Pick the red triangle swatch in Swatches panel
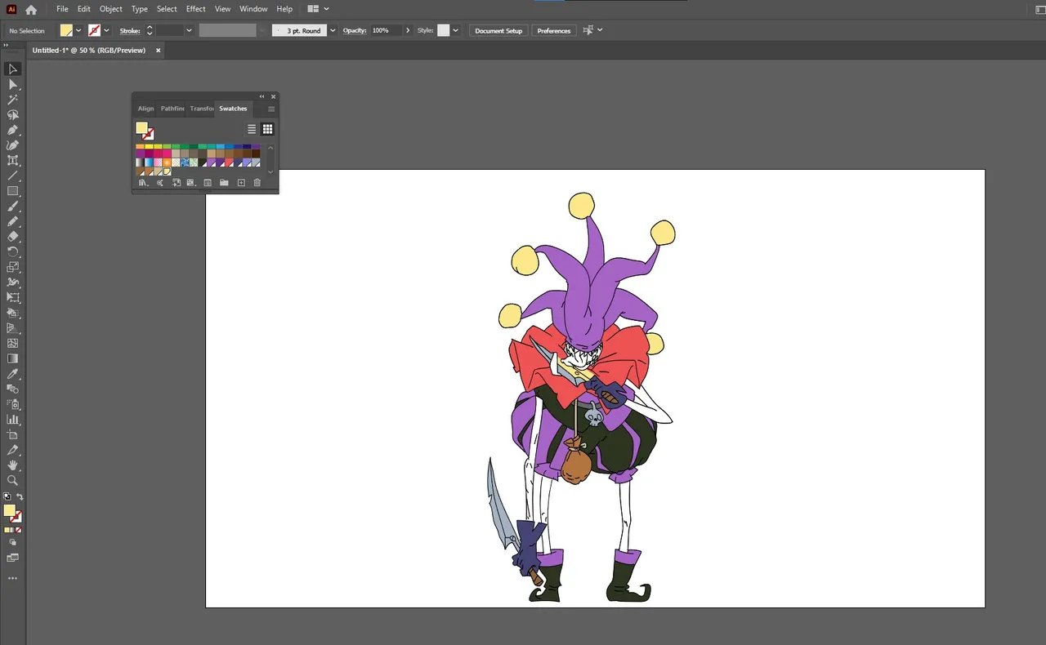Viewport: 1046px width, 645px height. tap(230, 162)
